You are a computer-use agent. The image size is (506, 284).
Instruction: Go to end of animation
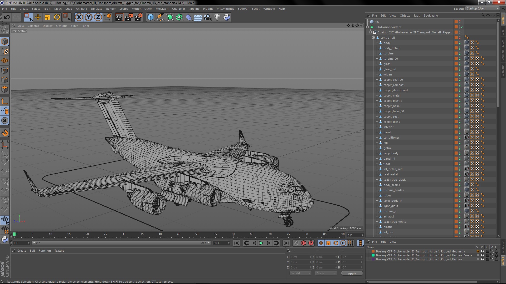286,243
